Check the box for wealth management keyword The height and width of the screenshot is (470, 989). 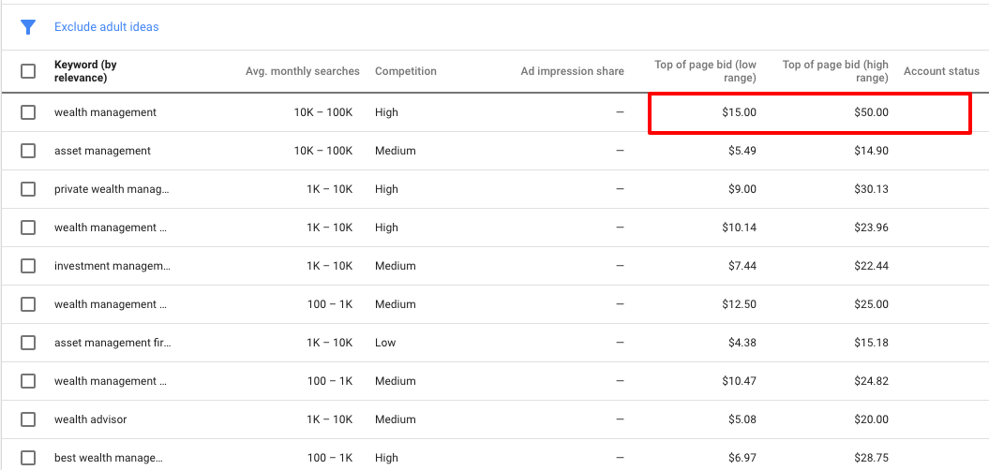point(28,112)
